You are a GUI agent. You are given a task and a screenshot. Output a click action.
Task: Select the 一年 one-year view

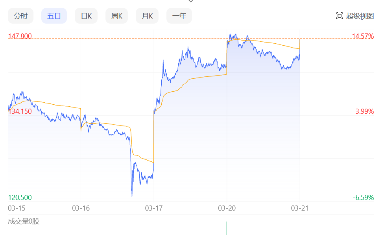pyautogui.click(x=179, y=16)
